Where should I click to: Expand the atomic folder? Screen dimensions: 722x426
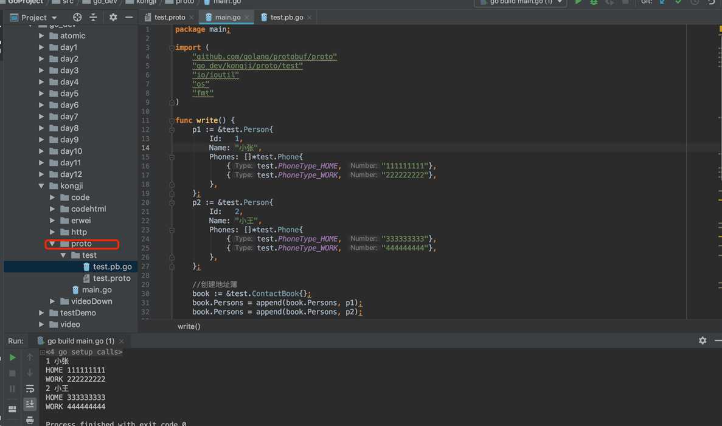pyautogui.click(x=41, y=35)
